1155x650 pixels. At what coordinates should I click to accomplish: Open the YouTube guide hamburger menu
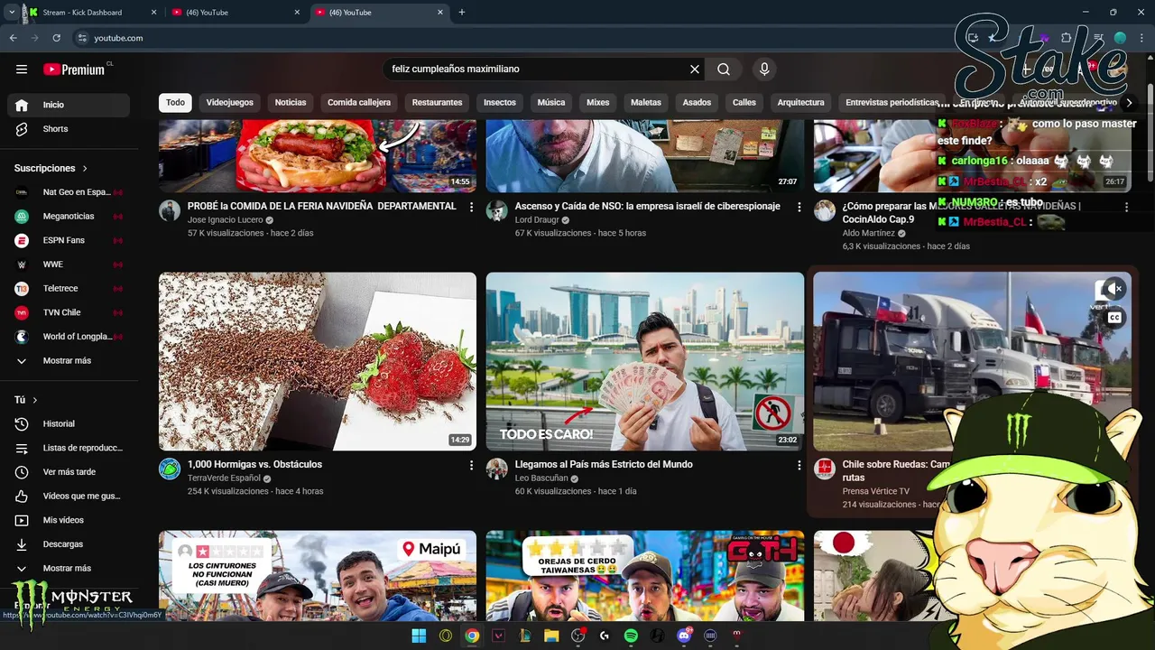pyautogui.click(x=22, y=70)
